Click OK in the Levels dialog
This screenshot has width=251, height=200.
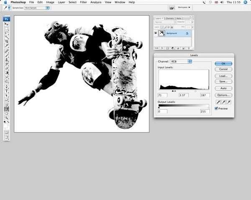click(x=223, y=63)
